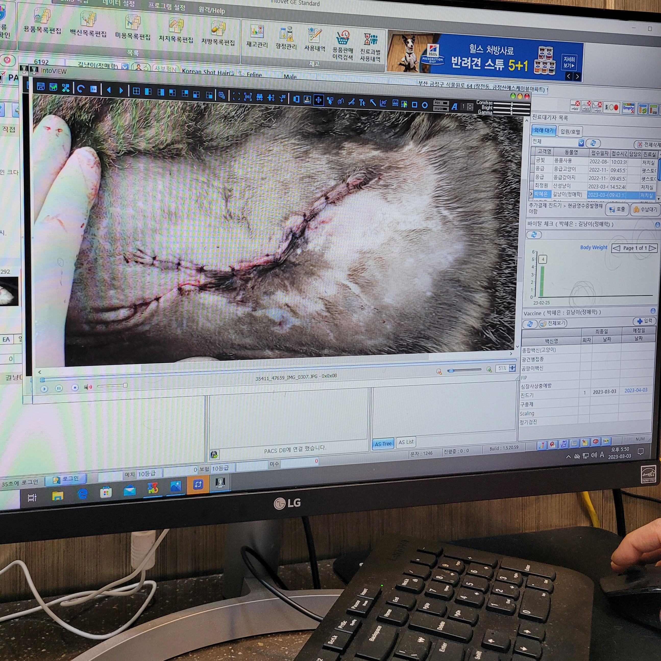Select the Tt text annotation tool

(x=362, y=102)
